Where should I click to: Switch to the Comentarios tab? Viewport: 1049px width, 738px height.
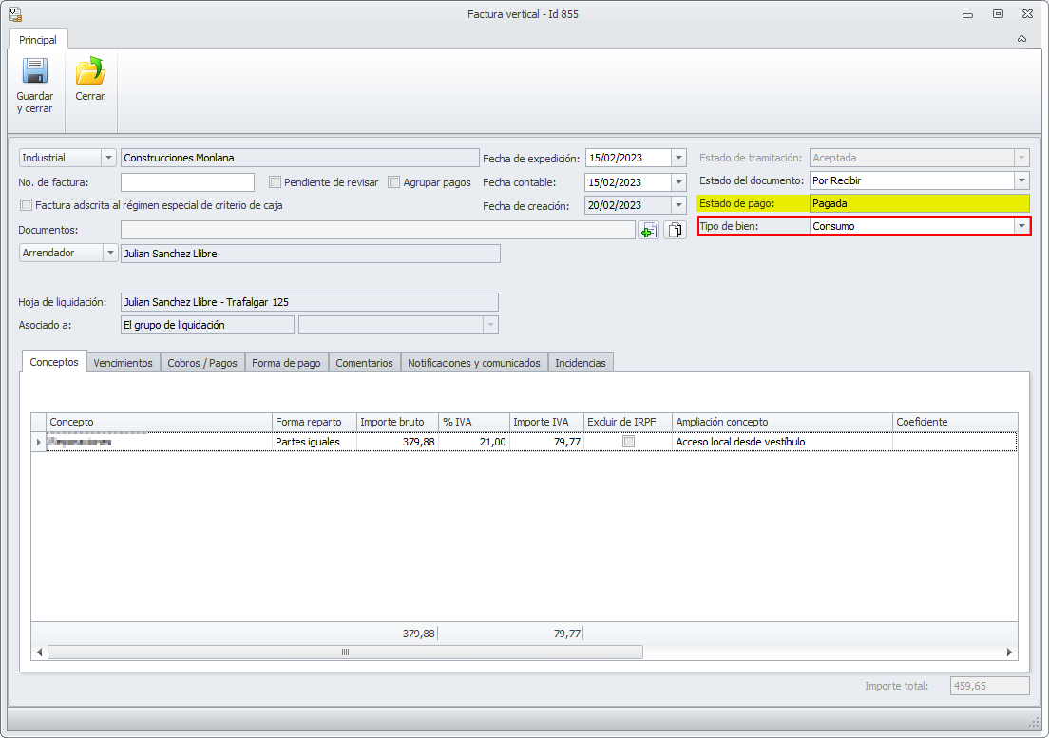click(365, 362)
